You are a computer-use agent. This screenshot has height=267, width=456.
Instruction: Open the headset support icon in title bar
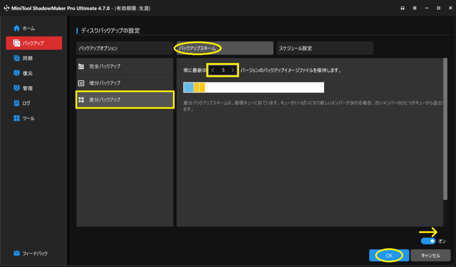pos(403,8)
